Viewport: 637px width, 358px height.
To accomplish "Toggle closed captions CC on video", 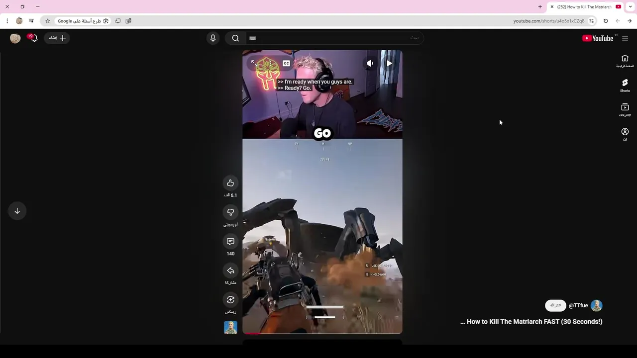I will (286, 63).
